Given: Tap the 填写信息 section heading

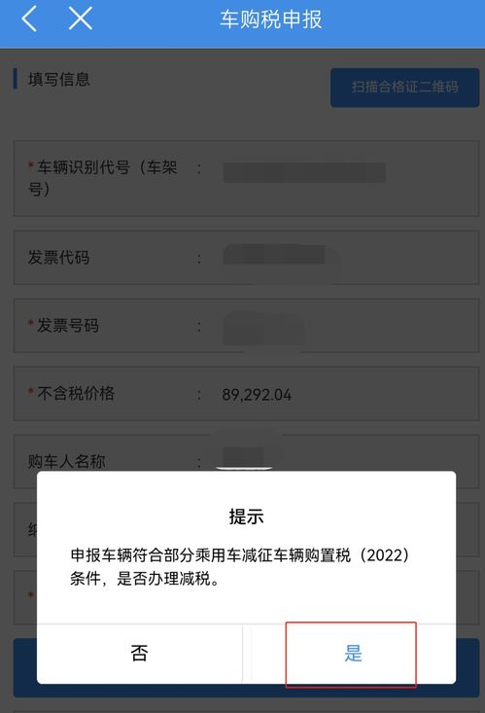Looking at the screenshot, I should 59,79.
